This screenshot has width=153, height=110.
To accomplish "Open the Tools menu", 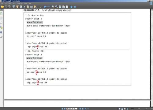I will pyautogui.click(x=14, y=3).
